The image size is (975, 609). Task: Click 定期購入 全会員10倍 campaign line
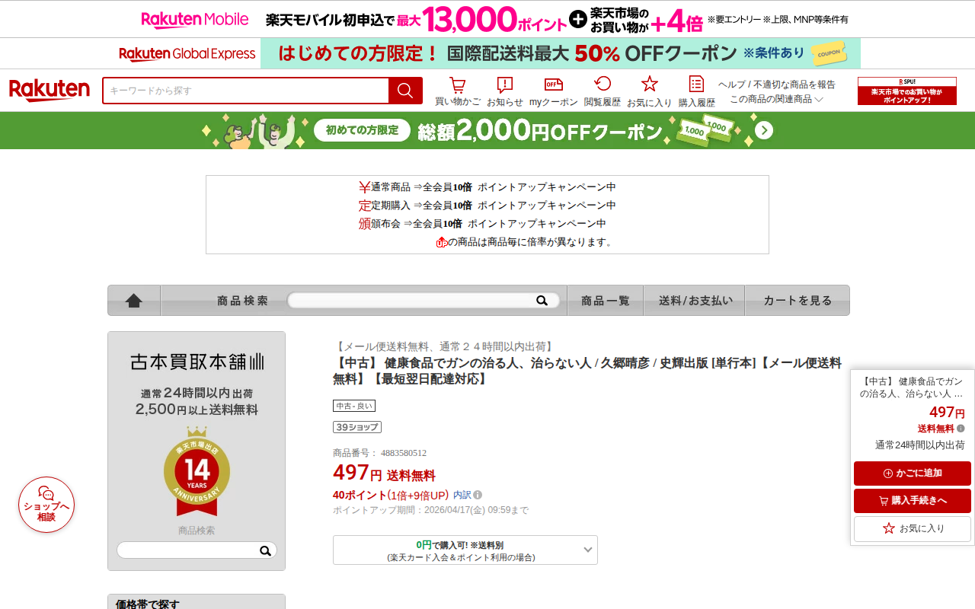[x=487, y=206]
